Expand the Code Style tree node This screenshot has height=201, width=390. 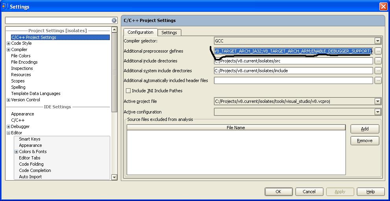(x=8, y=44)
